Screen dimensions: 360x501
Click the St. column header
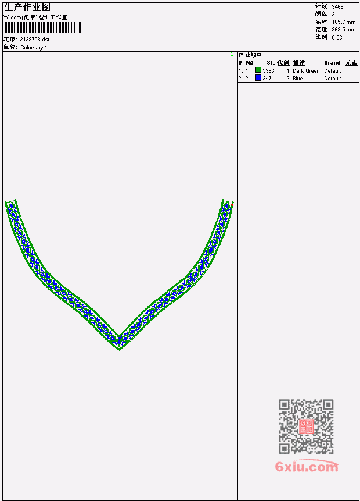[x=271, y=63]
